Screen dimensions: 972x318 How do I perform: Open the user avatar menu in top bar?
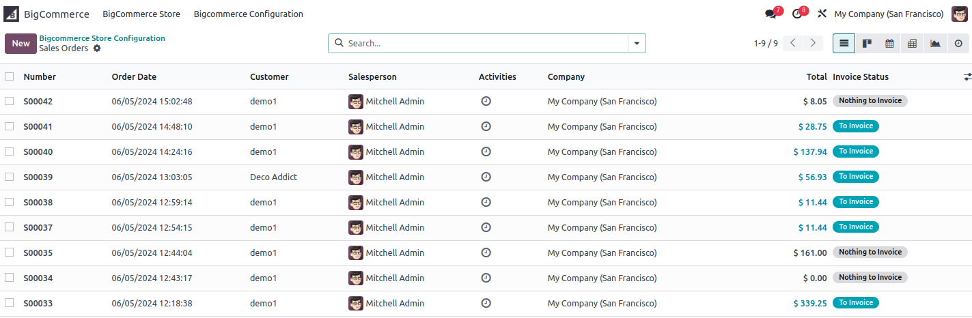(x=959, y=14)
